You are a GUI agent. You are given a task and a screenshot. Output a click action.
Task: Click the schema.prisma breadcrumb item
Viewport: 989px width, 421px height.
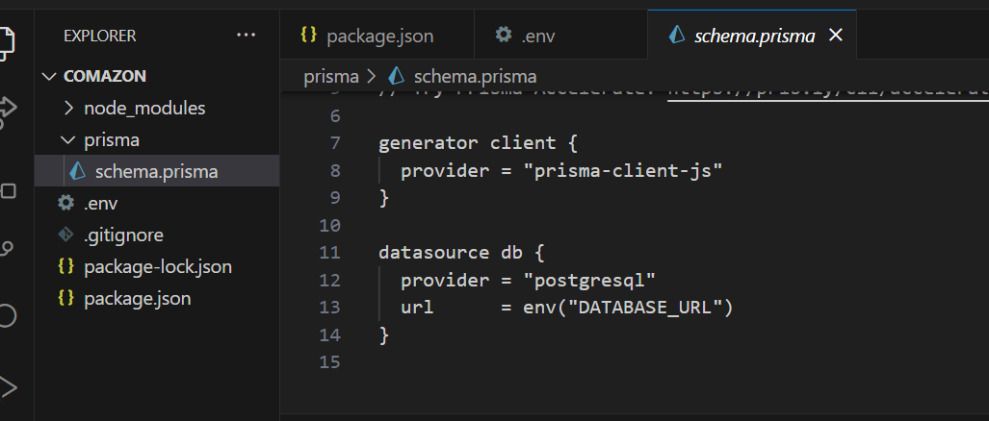tap(475, 76)
